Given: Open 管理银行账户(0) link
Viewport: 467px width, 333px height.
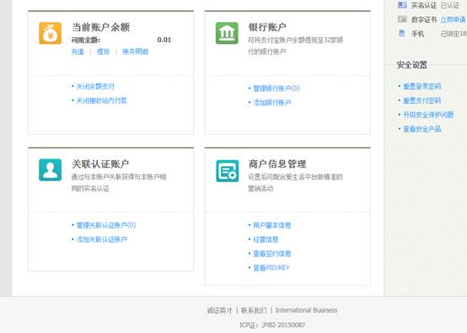Looking at the screenshot, I should [x=276, y=89].
